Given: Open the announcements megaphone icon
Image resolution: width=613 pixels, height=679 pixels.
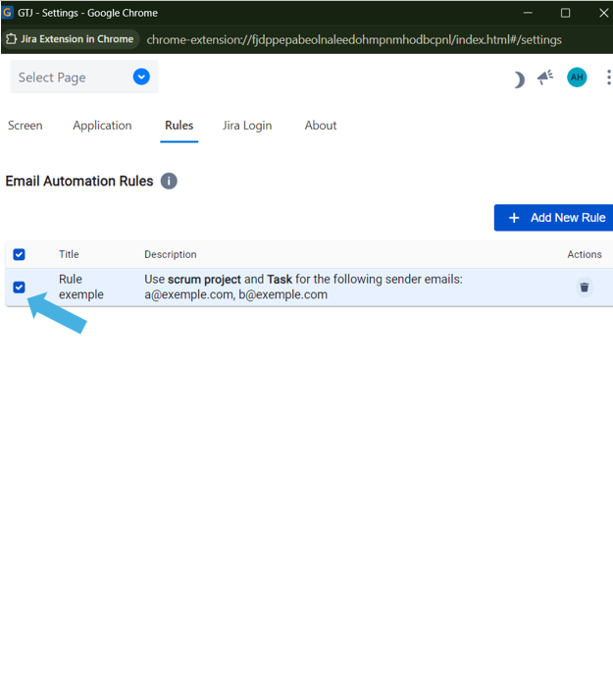Looking at the screenshot, I should point(545,78).
